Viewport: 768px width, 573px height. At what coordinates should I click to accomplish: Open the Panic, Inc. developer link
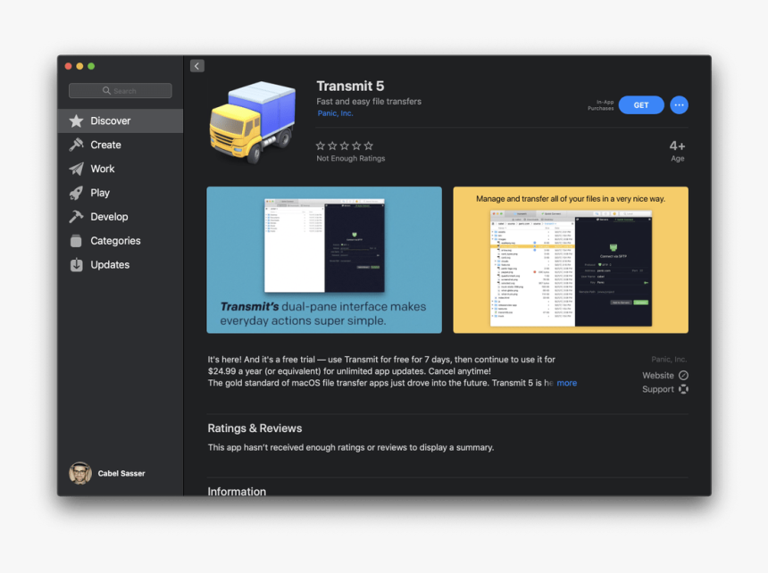click(335, 113)
